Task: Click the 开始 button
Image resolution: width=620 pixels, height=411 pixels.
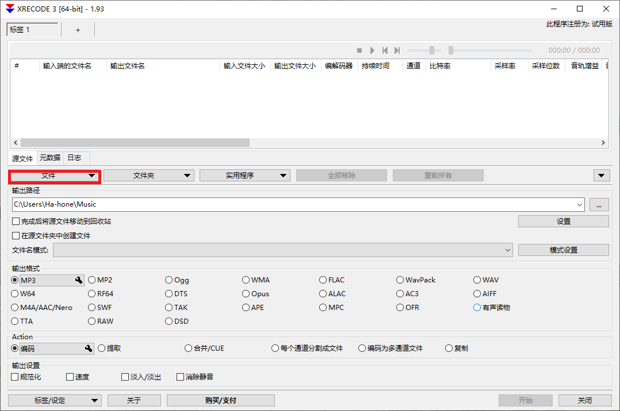Action: [x=526, y=400]
